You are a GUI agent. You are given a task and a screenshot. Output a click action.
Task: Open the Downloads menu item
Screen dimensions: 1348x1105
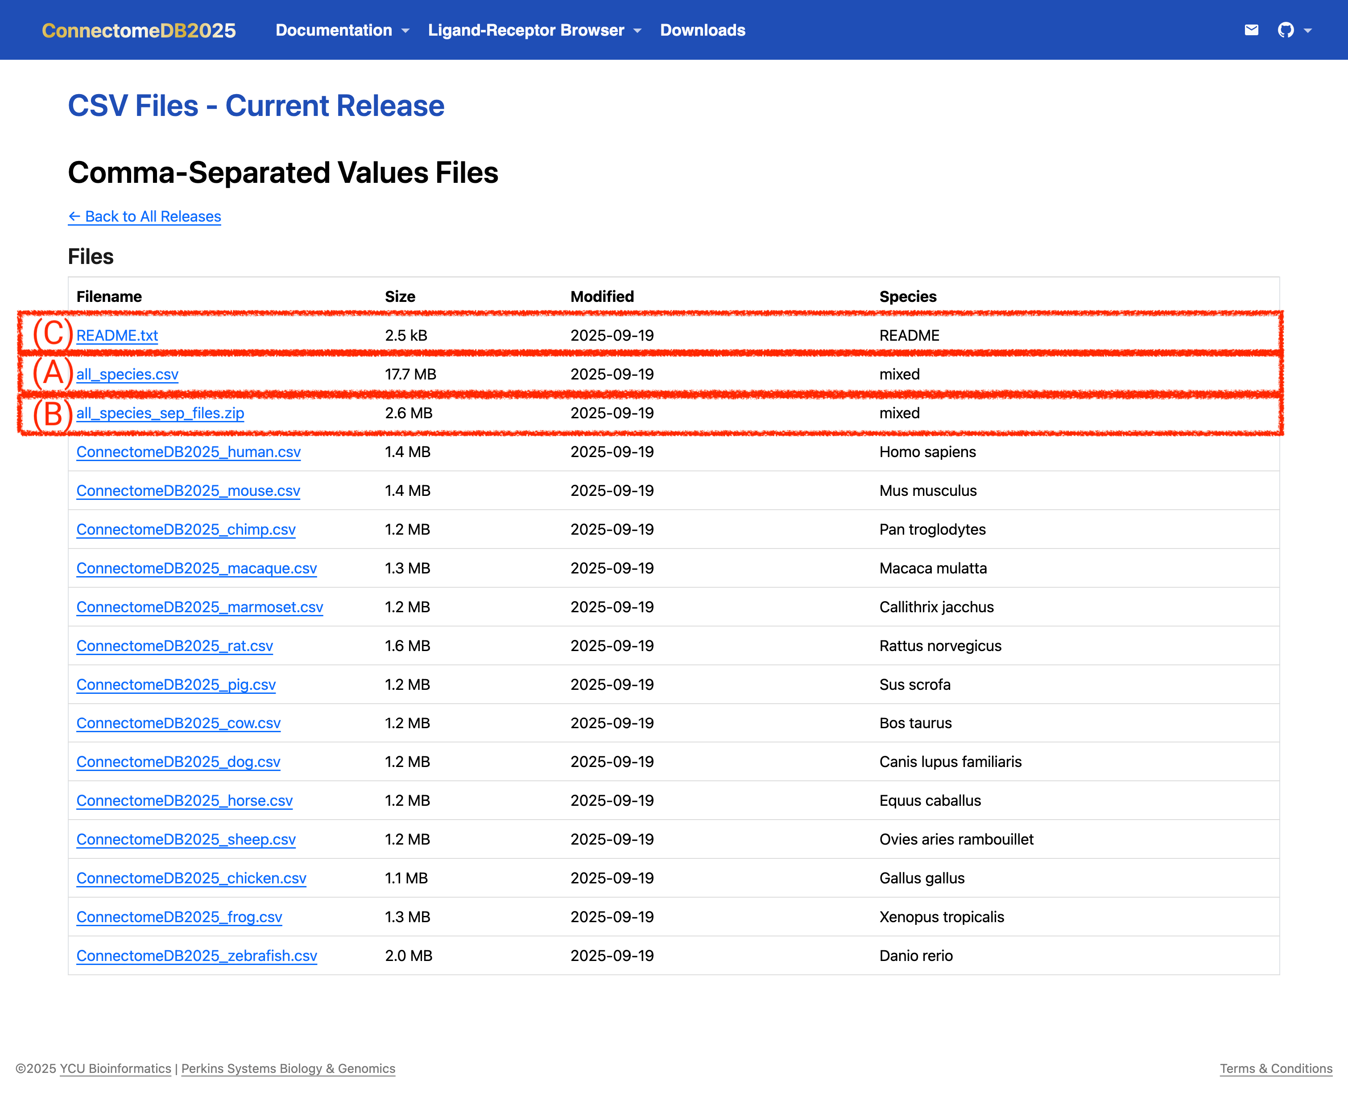pyautogui.click(x=703, y=31)
